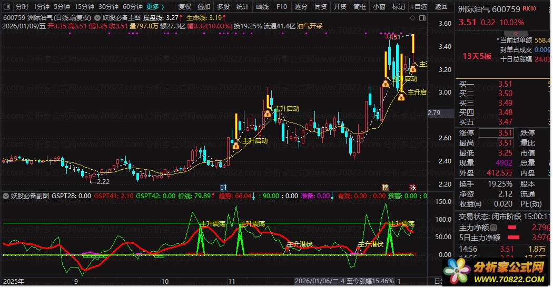Click the 最高 price box 3.51
Screen dimensions: 553x288
505,143
